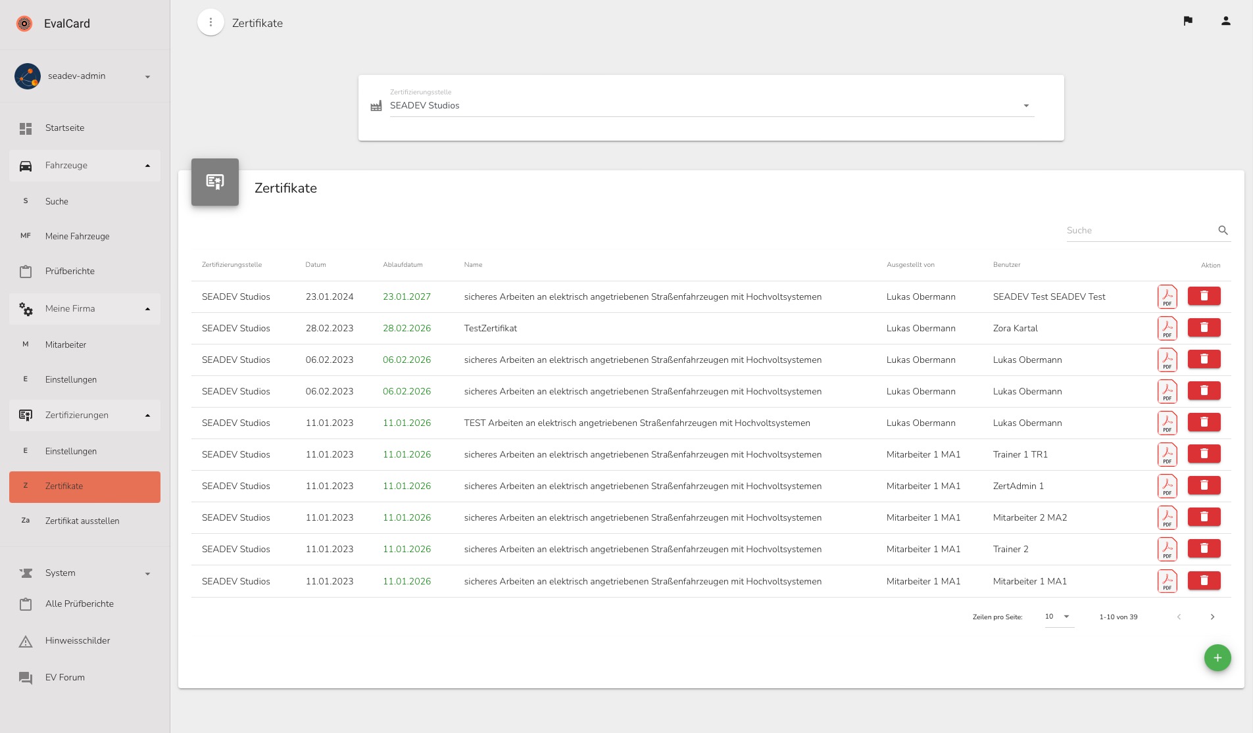Select Zertifikat ausstellen in the sidebar

[82, 521]
